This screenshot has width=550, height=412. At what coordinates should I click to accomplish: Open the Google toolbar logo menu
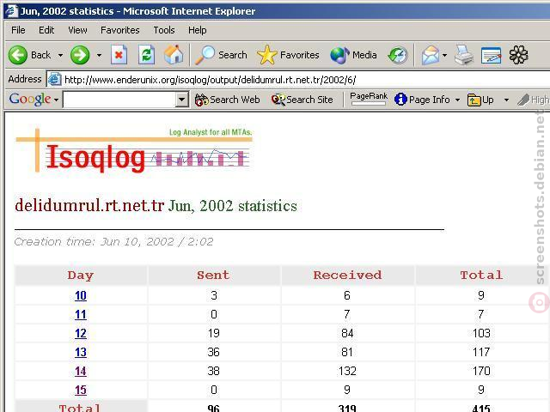(34, 100)
